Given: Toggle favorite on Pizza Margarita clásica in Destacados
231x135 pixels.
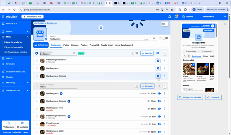Looking at the screenshot, I should point(158,60).
